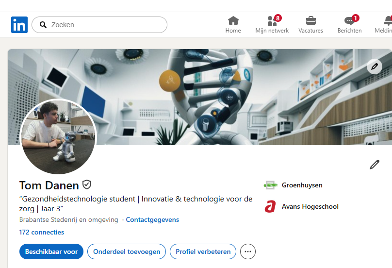Open the more options ellipsis menu
The height and width of the screenshot is (268, 392).
tap(248, 251)
